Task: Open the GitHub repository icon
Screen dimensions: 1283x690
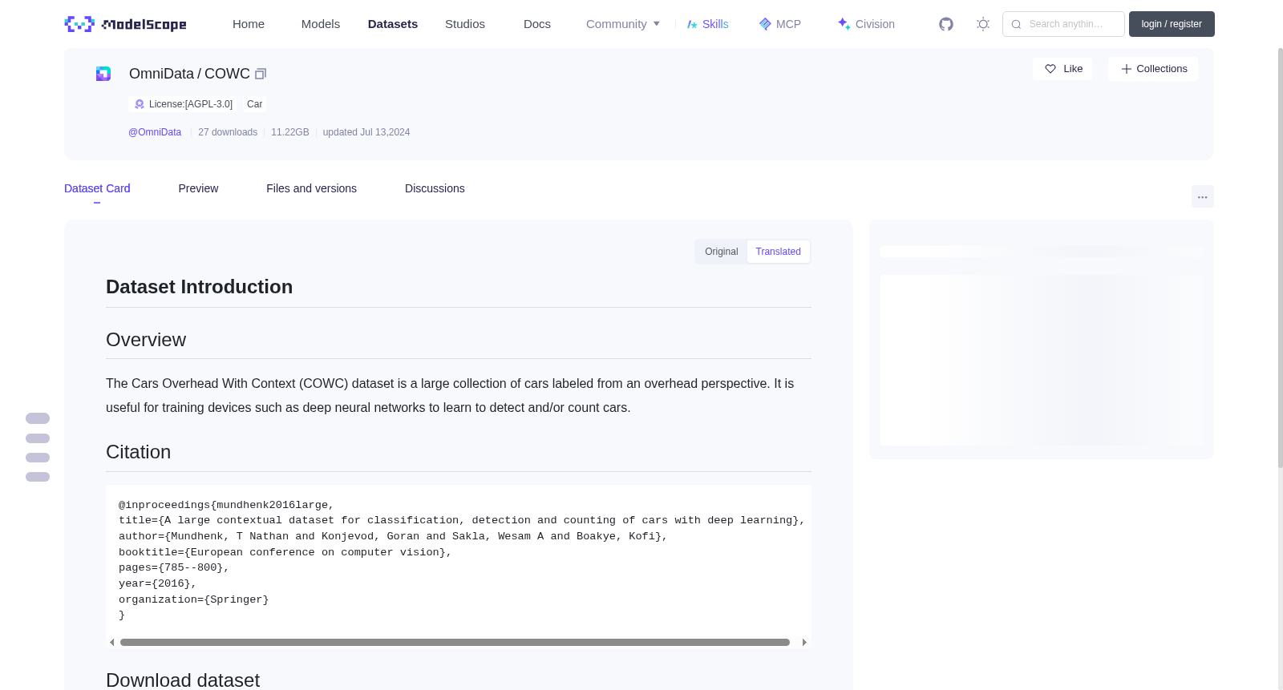Action: (946, 24)
